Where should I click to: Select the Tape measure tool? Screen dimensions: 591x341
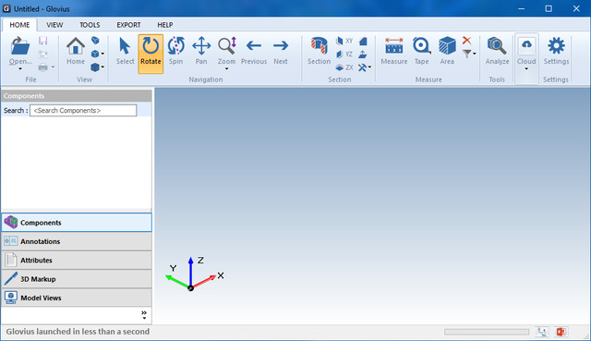(421, 51)
